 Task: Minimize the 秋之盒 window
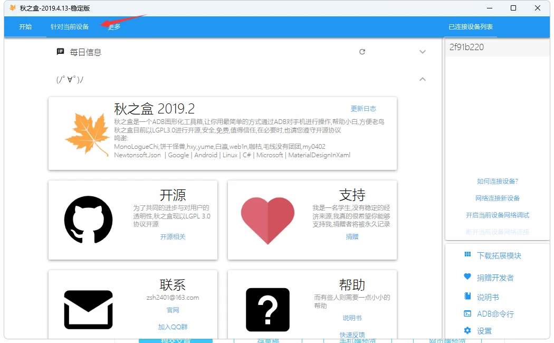[490, 8]
